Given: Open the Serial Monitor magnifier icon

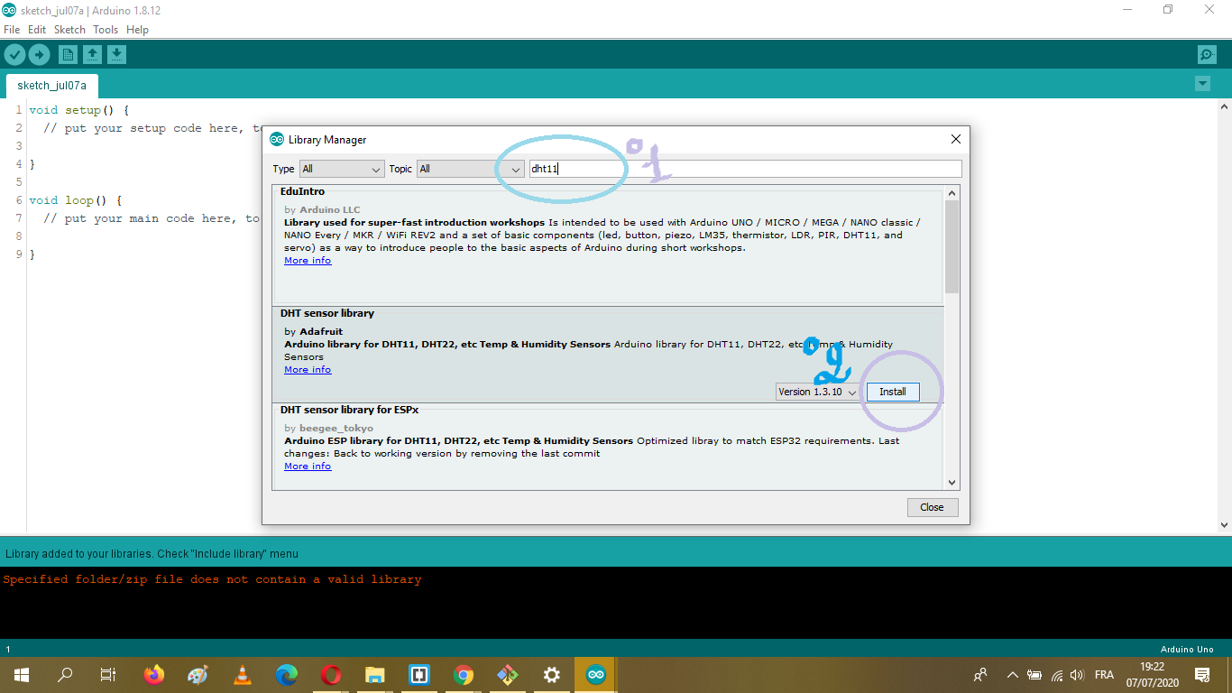Looking at the screenshot, I should (1207, 54).
